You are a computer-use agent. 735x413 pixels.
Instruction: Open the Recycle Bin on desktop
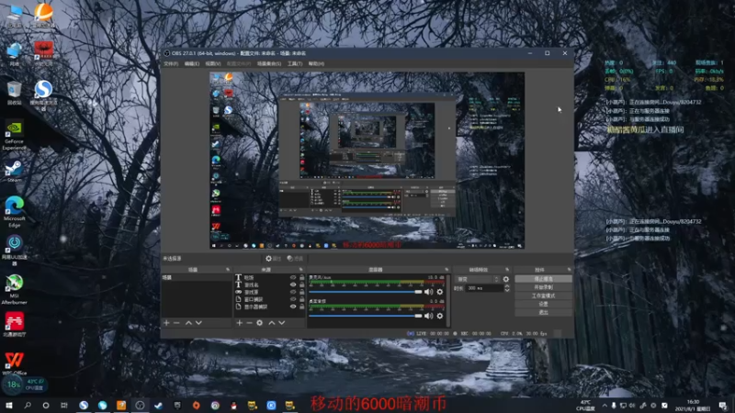[14, 93]
